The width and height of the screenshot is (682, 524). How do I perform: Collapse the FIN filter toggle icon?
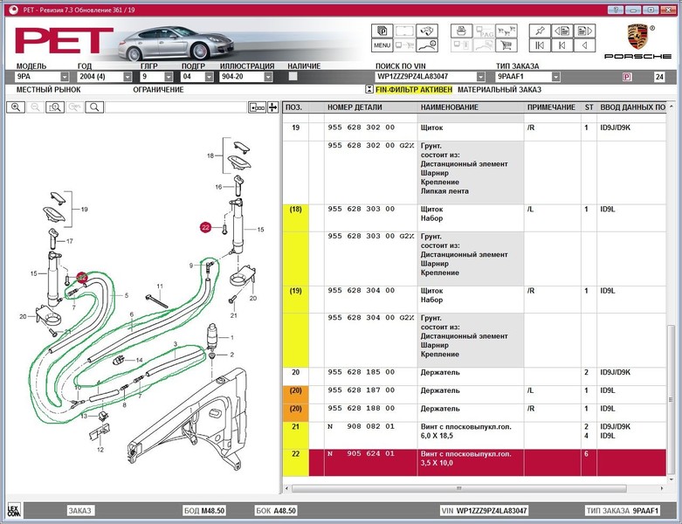(x=369, y=90)
